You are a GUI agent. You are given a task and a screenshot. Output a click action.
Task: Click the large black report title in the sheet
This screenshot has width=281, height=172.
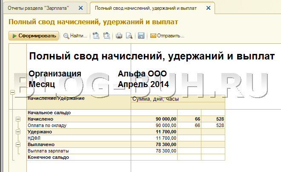(x=152, y=56)
